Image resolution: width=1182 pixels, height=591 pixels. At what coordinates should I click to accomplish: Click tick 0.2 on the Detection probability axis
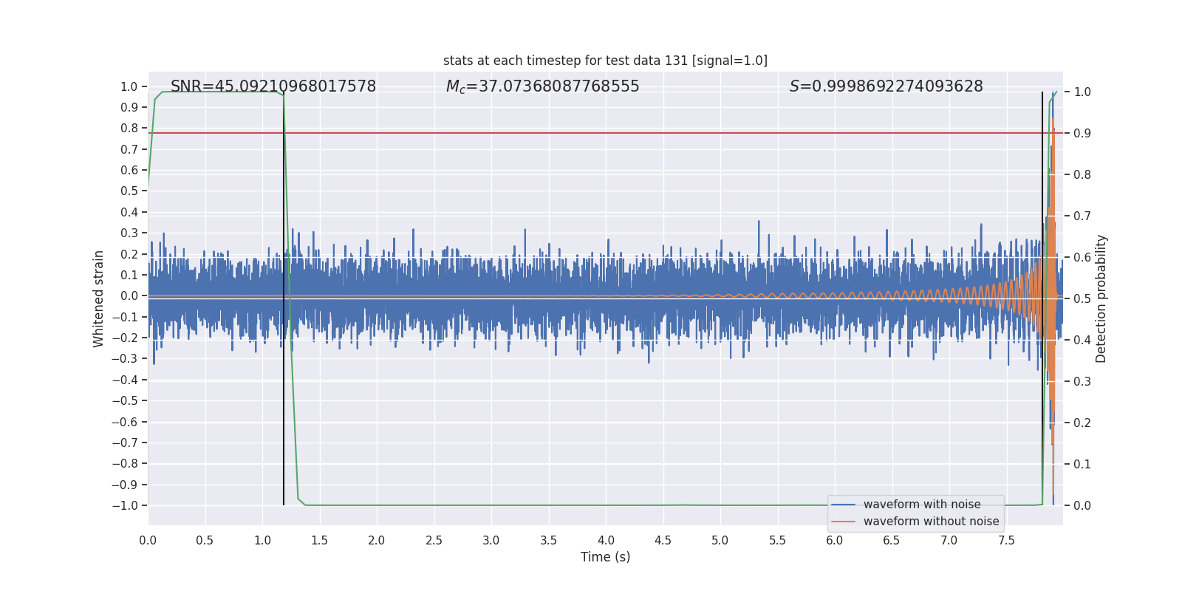pyautogui.click(x=1082, y=423)
